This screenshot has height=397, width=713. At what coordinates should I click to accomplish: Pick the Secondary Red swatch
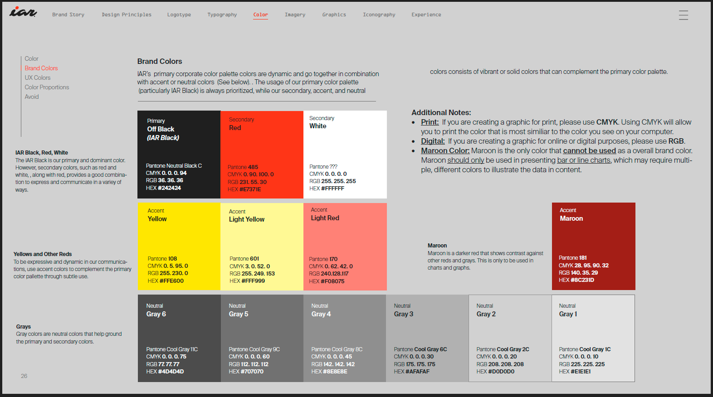[x=262, y=155]
